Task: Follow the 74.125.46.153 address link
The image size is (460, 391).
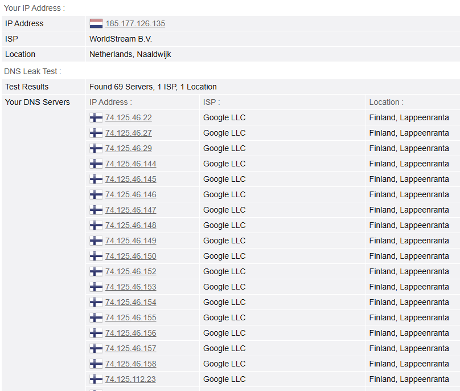Action: point(131,287)
